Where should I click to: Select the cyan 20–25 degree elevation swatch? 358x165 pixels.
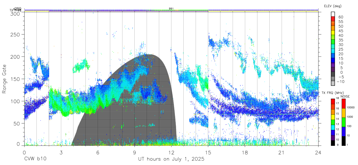(333, 52)
